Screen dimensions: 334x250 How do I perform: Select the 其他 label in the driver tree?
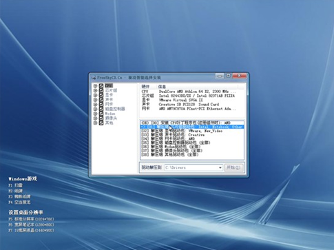(x=109, y=123)
